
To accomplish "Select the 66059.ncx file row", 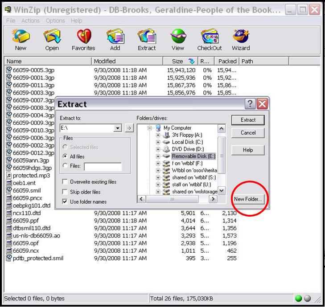I will pyautogui.click(x=121, y=251).
